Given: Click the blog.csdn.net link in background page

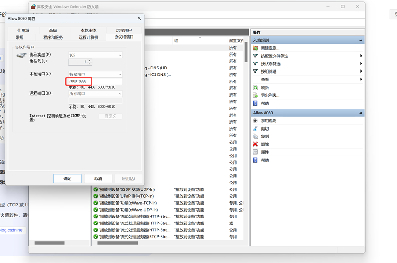Looking at the screenshot, I should tap(12, 230).
